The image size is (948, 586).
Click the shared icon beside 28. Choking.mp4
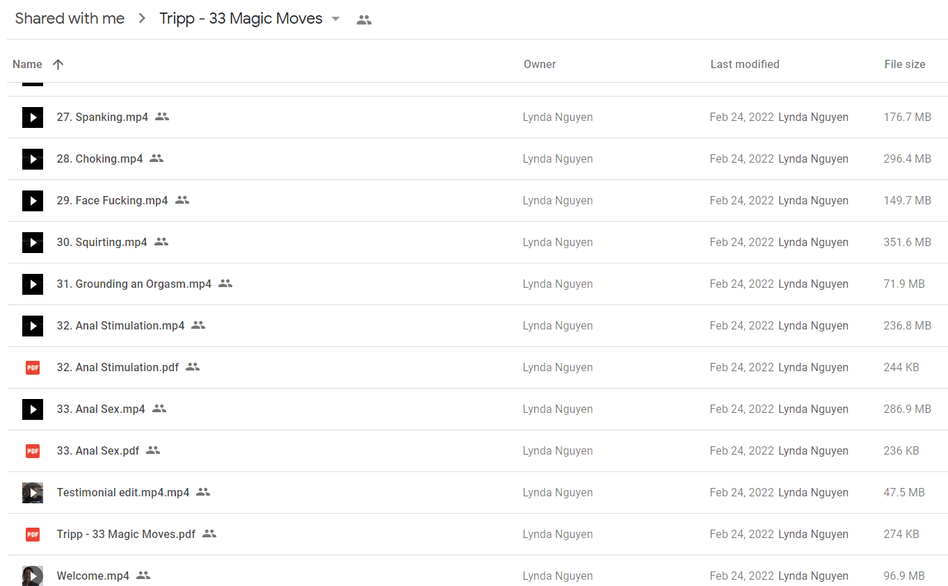(156, 158)
